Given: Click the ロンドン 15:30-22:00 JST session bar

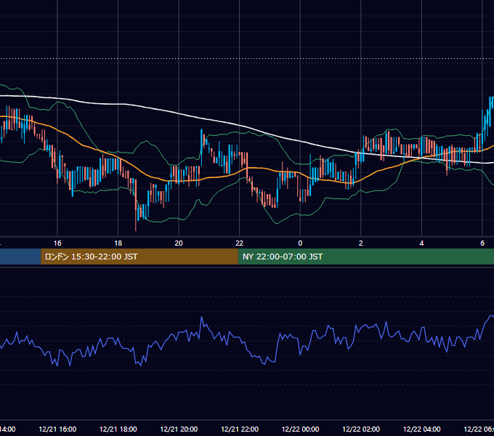Looking at the screenshot, I should 139,257.
